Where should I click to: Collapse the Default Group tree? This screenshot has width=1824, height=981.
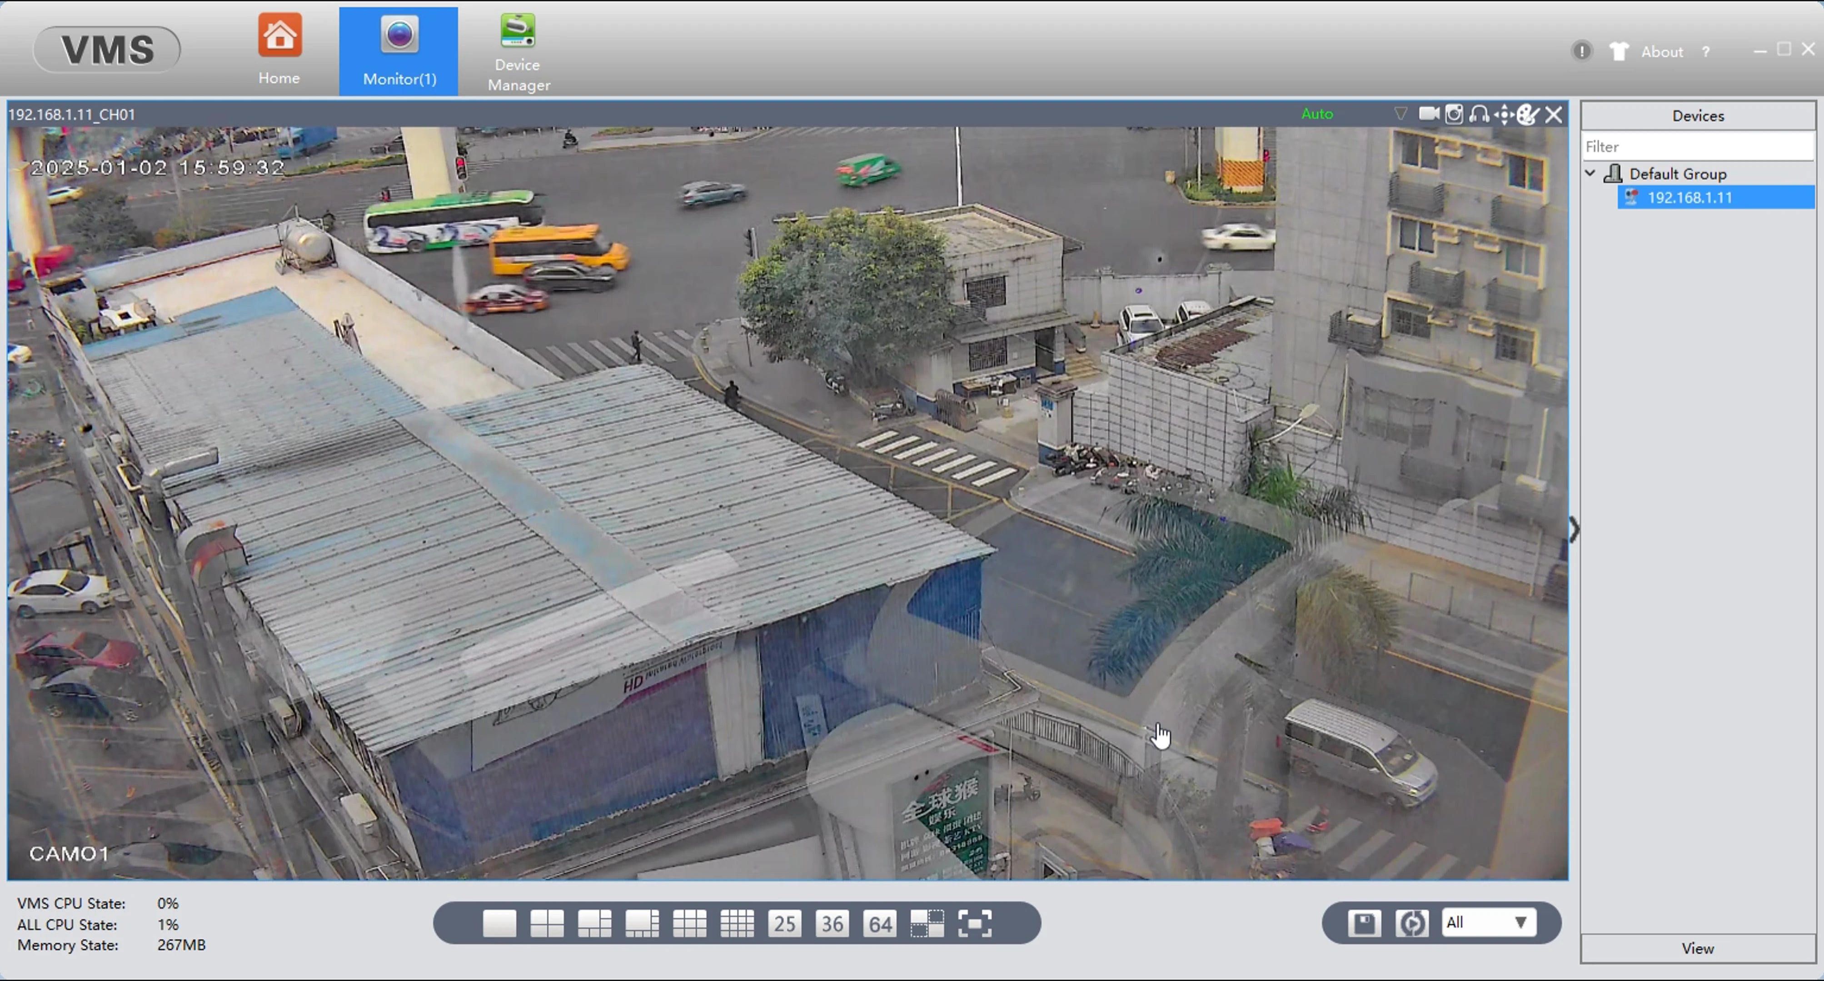[1590, 173]
